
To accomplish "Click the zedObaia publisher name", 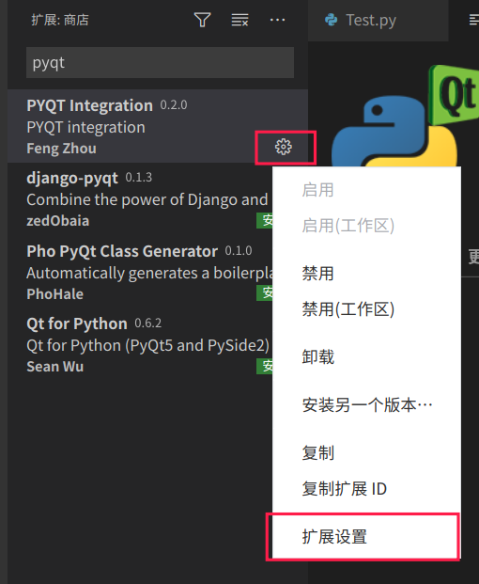I will pyautogui.click(x=57, y=221).
